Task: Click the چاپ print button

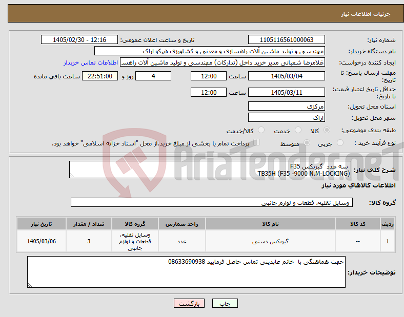Action: coord(225,303)
